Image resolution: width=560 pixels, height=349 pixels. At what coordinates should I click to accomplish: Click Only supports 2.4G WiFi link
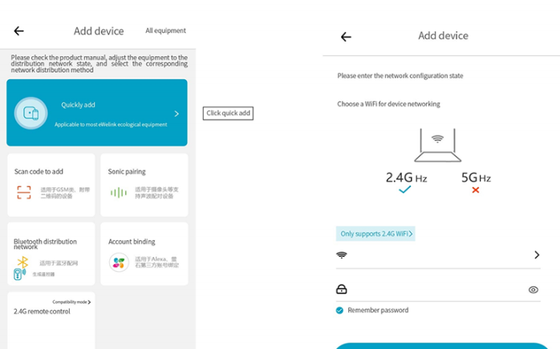375,234
